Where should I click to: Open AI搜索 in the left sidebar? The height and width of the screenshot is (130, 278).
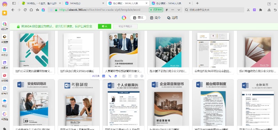click(5, 39)
